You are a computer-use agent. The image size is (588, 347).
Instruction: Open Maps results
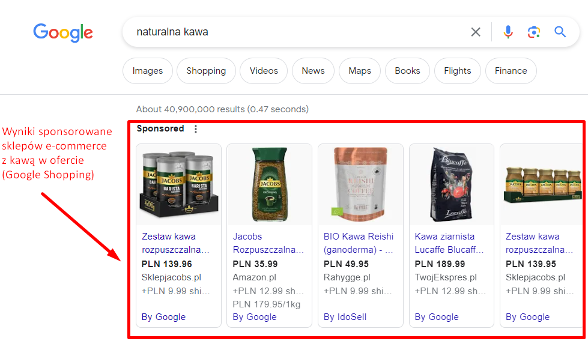coord(360,71)
